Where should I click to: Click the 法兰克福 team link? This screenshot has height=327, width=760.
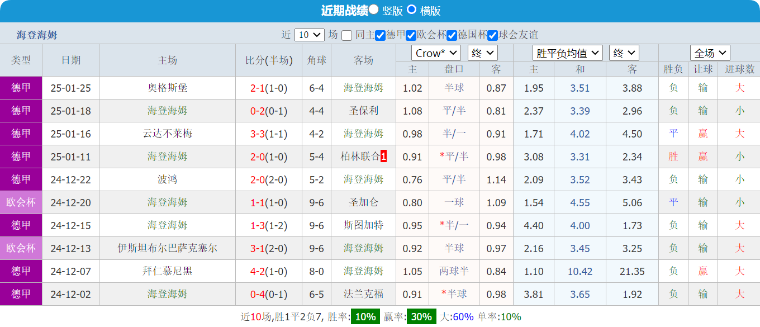point(362,294)
